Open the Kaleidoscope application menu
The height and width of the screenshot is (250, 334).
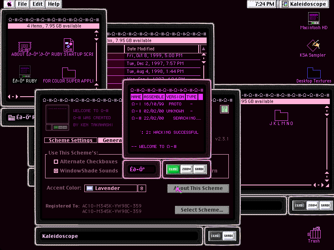[304, 4]
